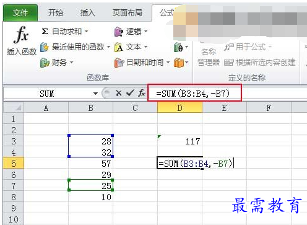The width and height of the screenshot is (307, 225).
Task: Click the Insert Function fx icon
Action: 21,35
